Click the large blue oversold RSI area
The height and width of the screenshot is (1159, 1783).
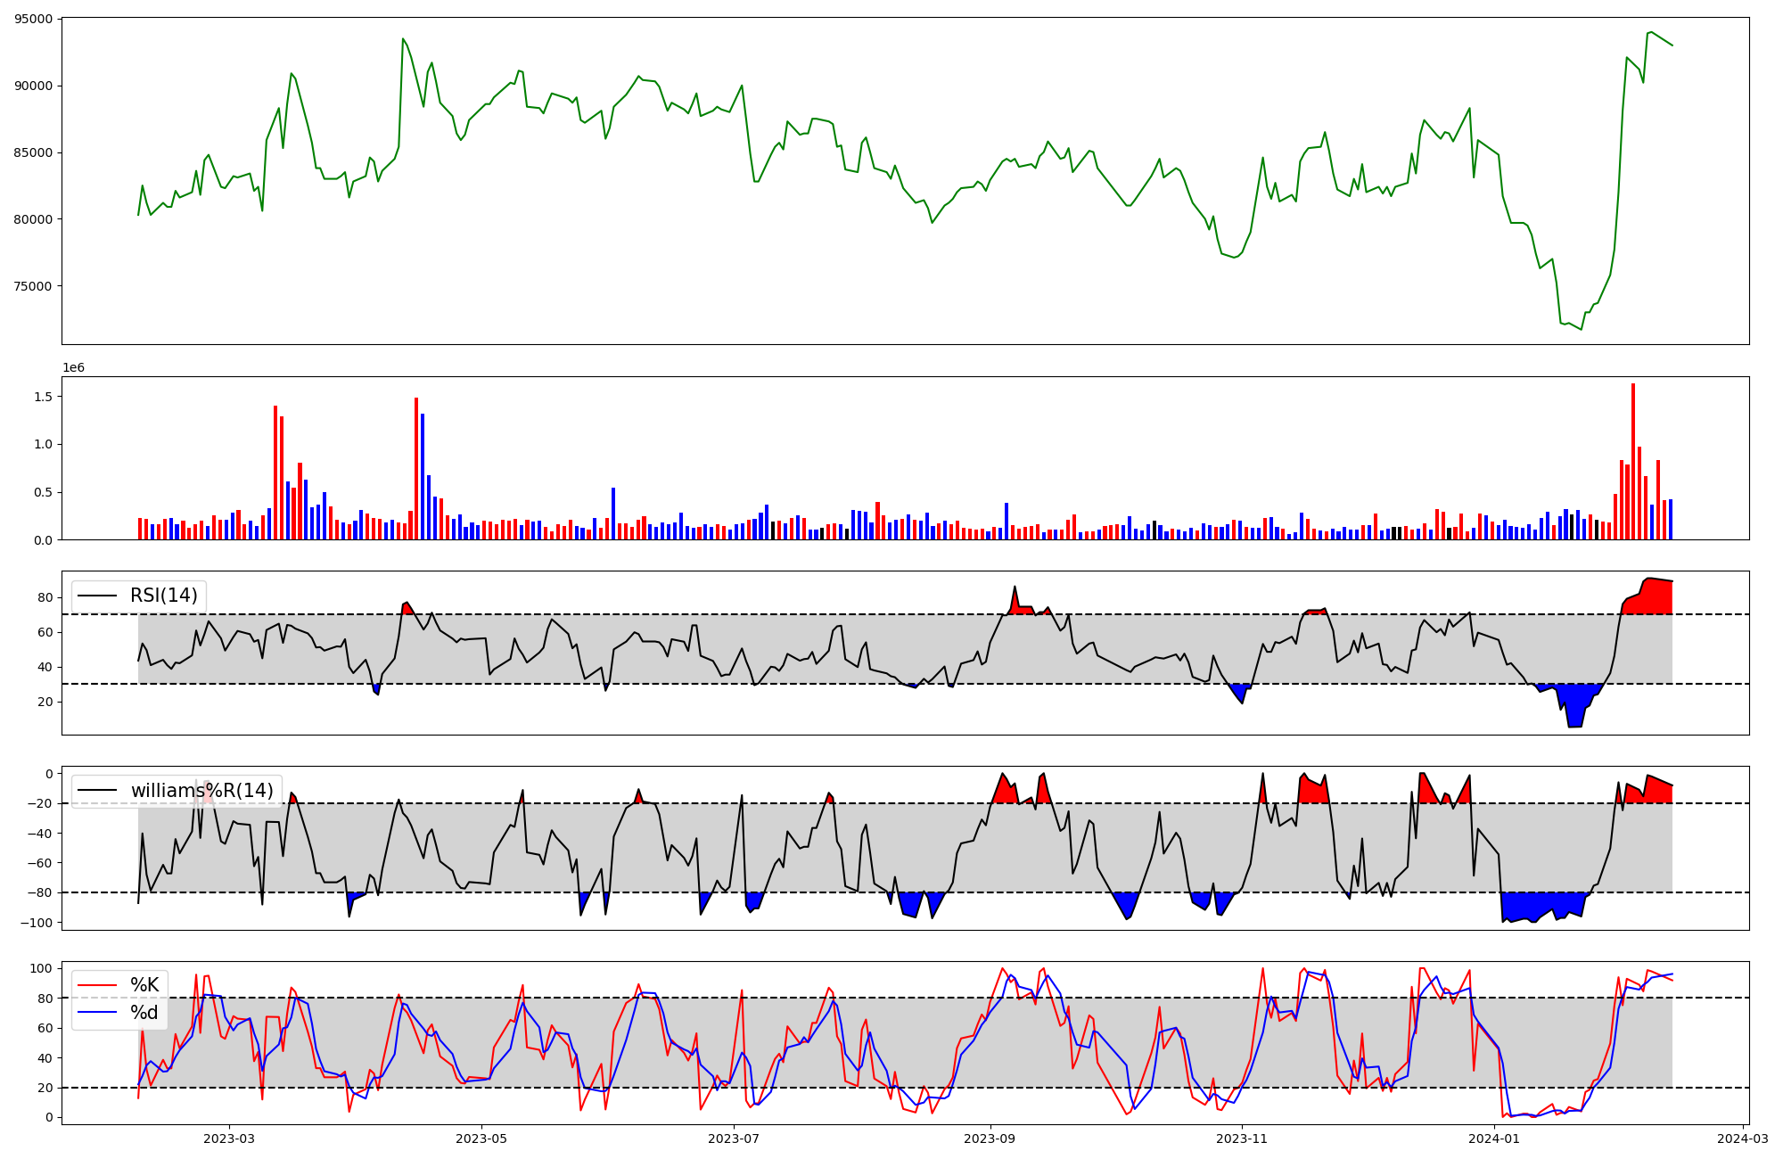tap(1575, 704)
